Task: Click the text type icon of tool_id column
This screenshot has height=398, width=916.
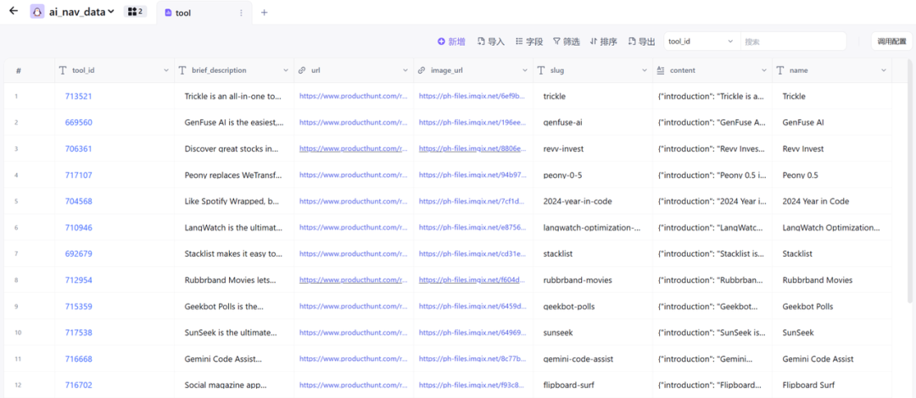Action: (63, 70)
